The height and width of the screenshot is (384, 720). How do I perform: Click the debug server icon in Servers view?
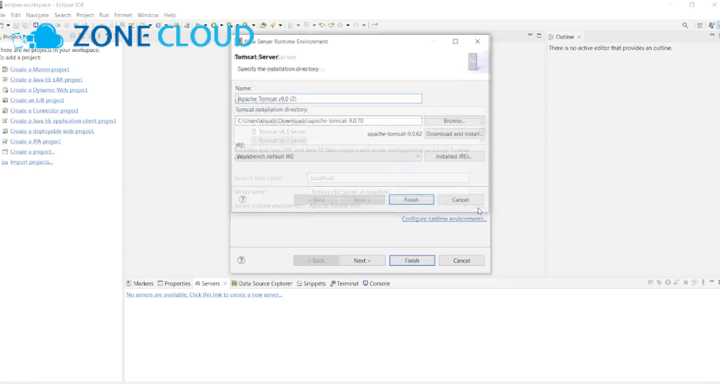[659, 282]
